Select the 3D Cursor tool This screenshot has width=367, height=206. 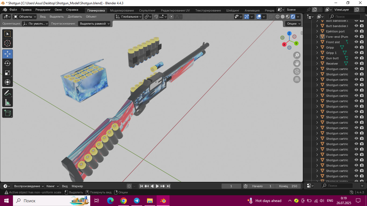tap(8, 43)
